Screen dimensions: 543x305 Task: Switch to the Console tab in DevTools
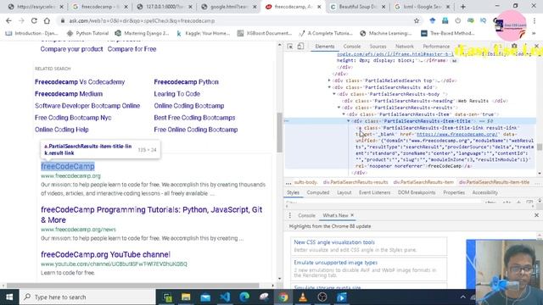coord(352,47)
